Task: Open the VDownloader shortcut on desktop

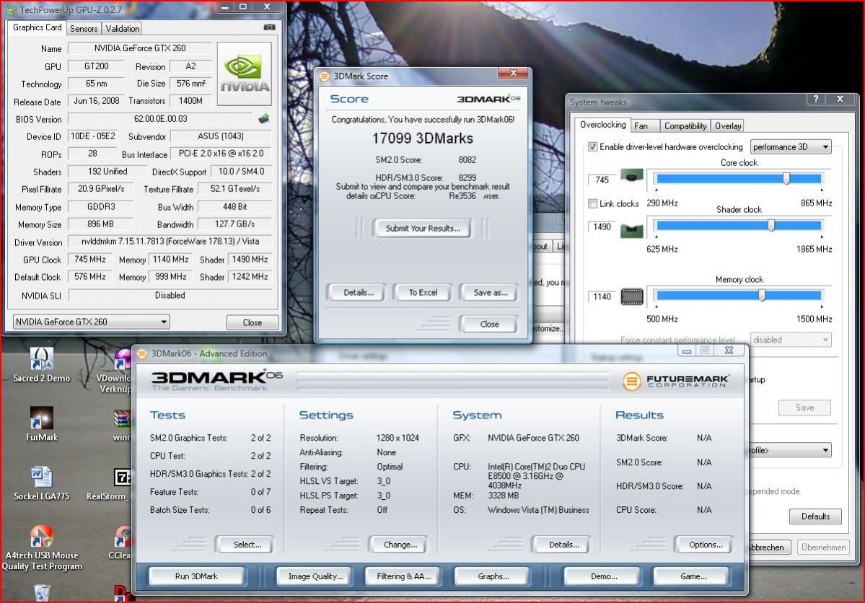Action: coord(114,371)
